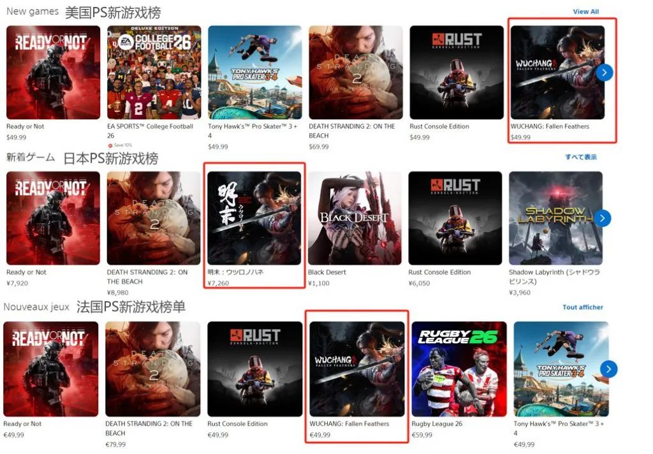Click the Rugby League 26 title text
653x454 pixels.
437,423
